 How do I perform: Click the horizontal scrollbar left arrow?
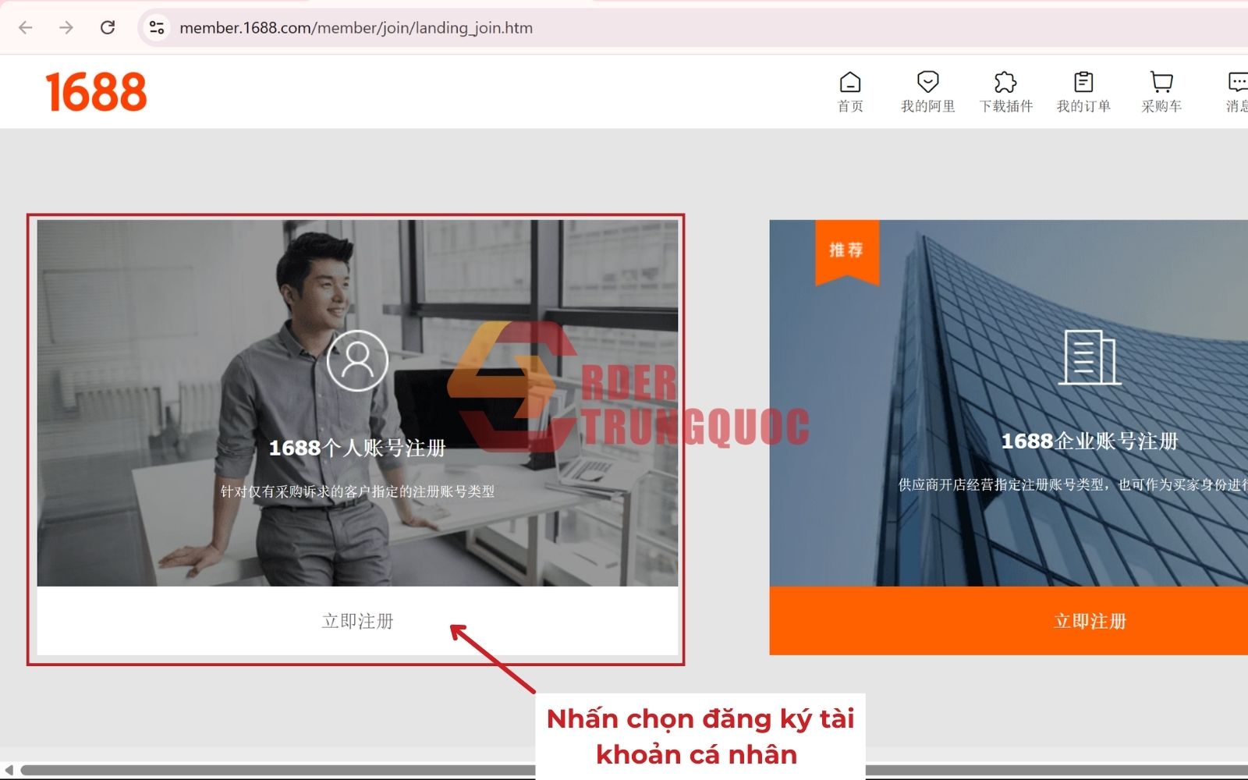[x=9, y=771]
